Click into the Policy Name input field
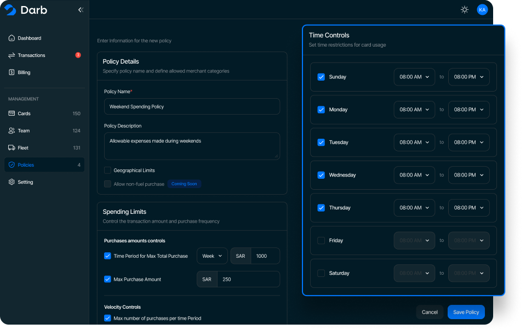The height and width of the screenshot is (329, 526). pyautogui.click(x=192, y=106)
